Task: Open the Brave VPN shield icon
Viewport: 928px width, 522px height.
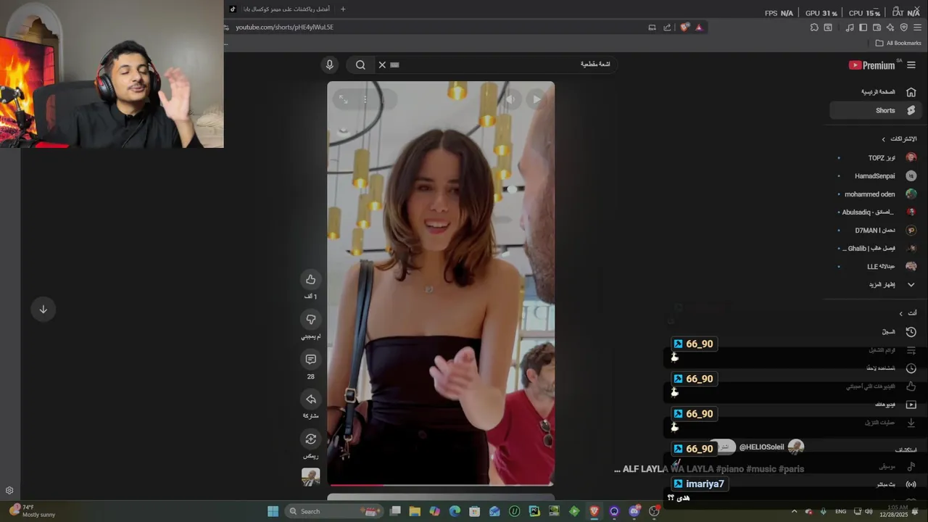Action: coord(903,28)
